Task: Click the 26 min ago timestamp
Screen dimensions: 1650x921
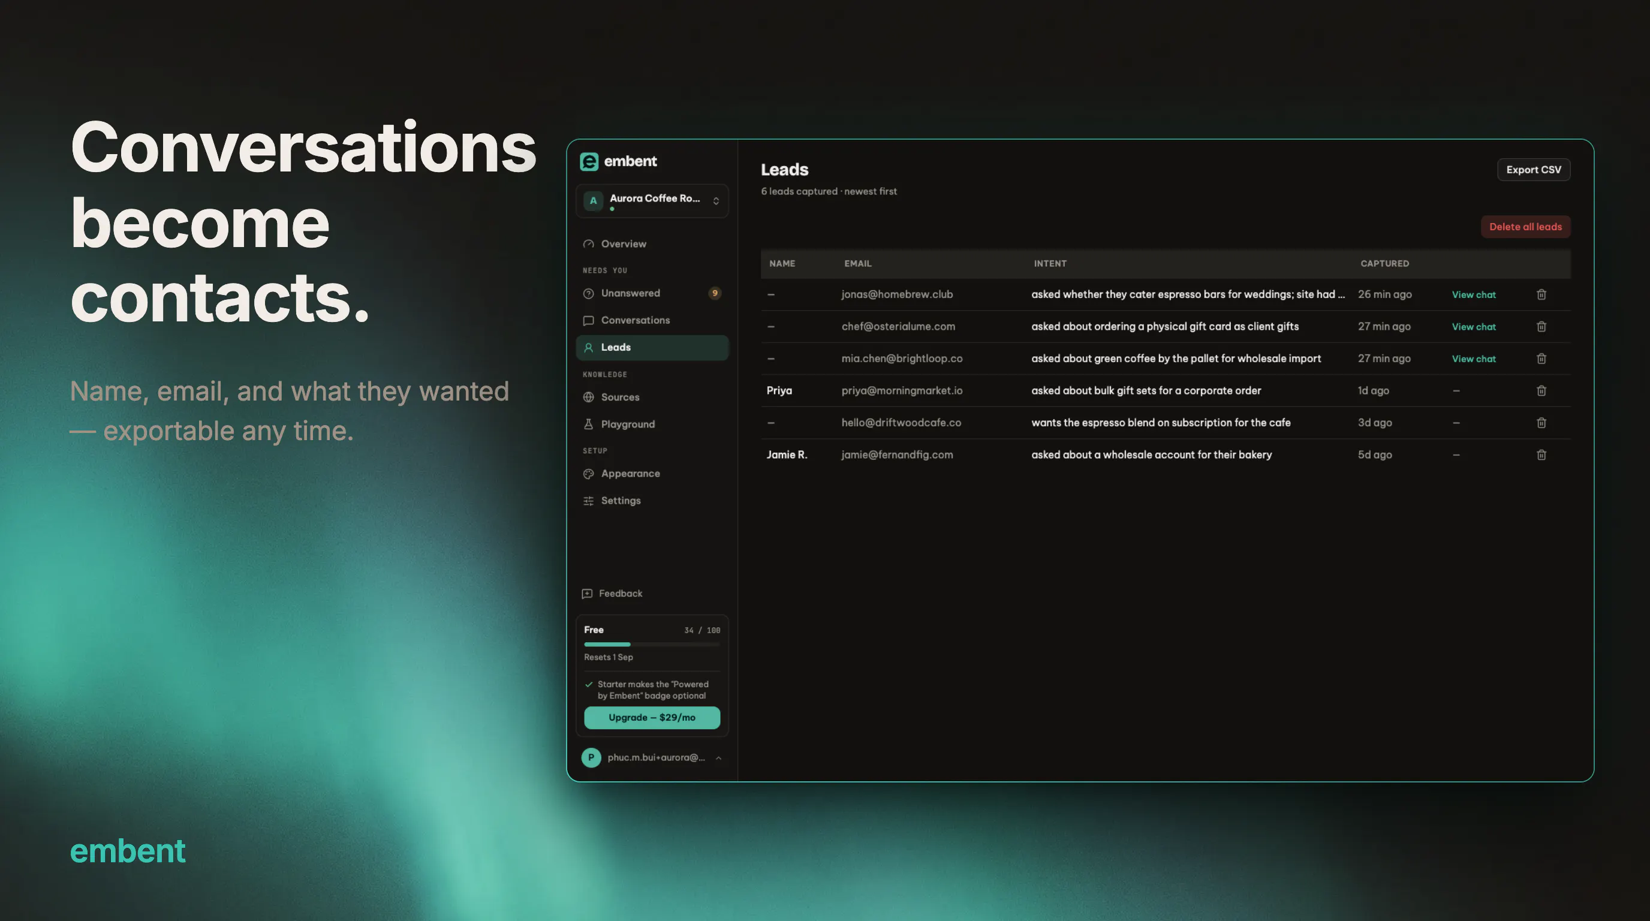Action: (x=1384, y=294)
